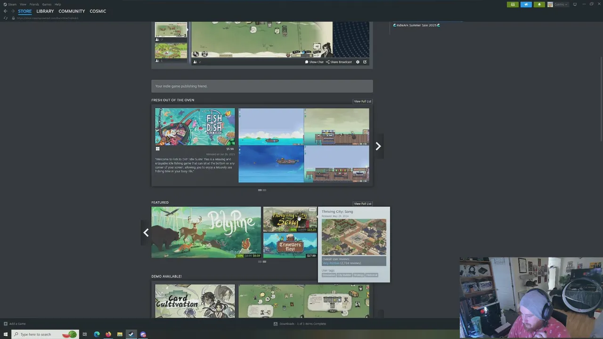Screen dimensions: 603x339
Task: Click the Historical user tag
Action: [372, 275]
